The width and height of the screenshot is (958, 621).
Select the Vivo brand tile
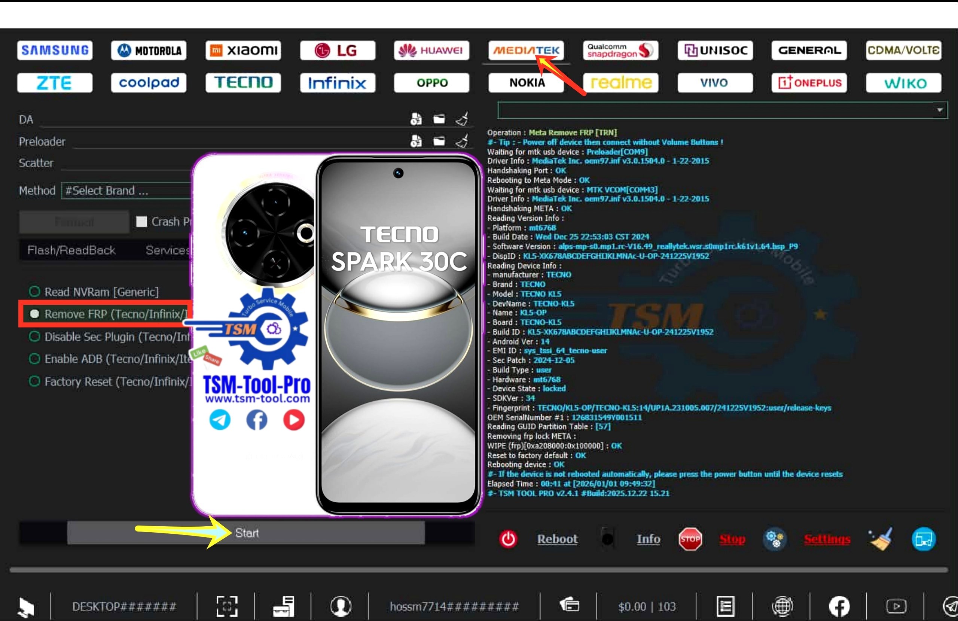click(x=715, y=83)
